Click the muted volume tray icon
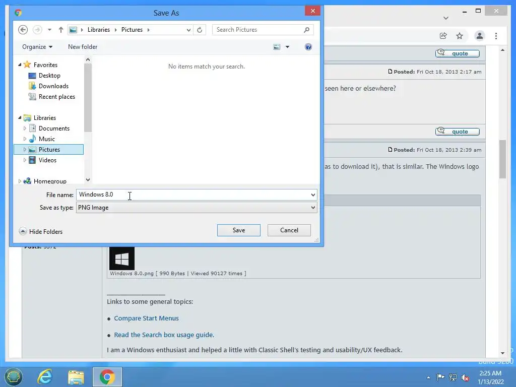The height and width of the screenshot is (387, 516). tap(465, 378)
